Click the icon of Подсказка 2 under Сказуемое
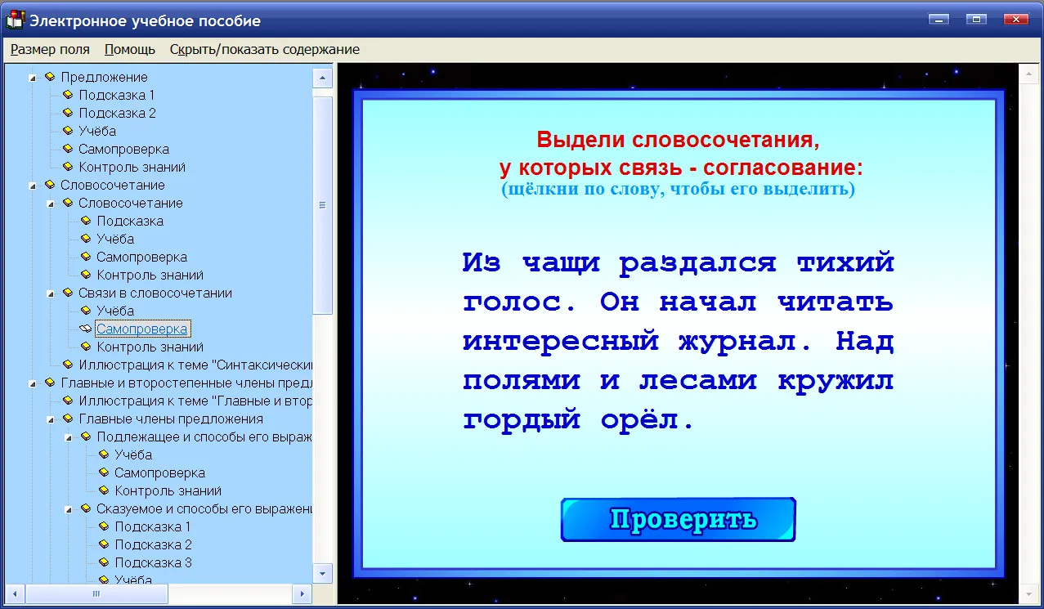The width and height of the screenshot is (1044, 609). coord(105,544)
